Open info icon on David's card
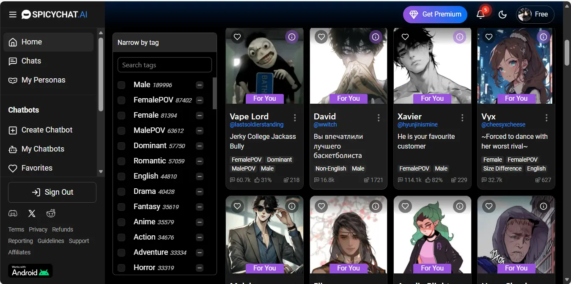The image size is (571, 284). (376, 37)
